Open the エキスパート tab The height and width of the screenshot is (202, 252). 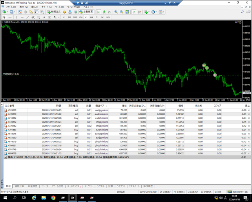coord(134,186)
